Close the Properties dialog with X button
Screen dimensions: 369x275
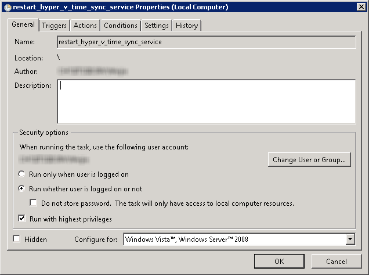point(361,7)
